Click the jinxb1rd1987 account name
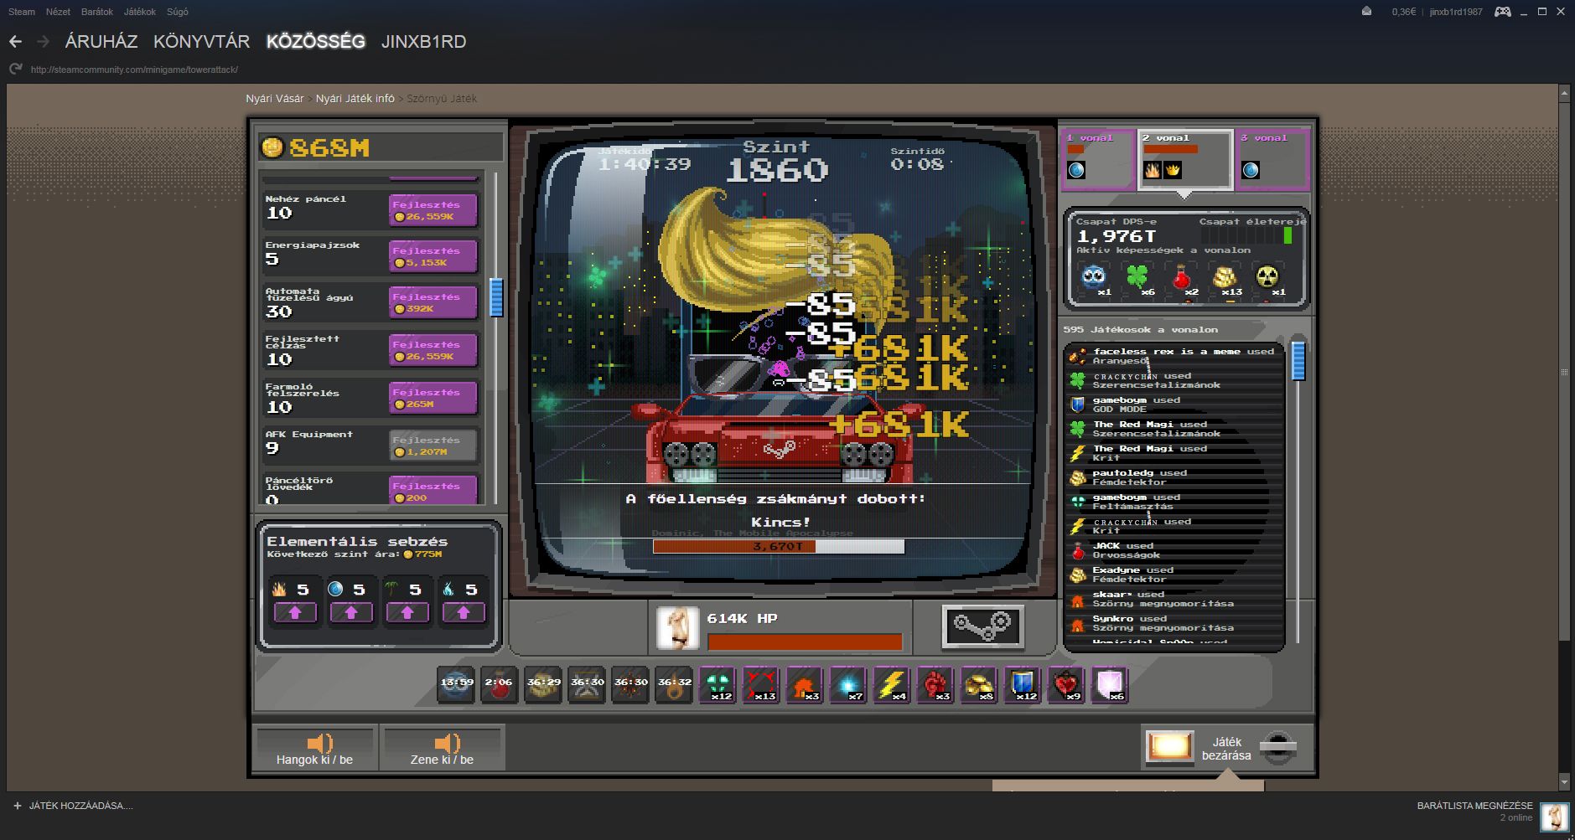 click(1456, 12)
